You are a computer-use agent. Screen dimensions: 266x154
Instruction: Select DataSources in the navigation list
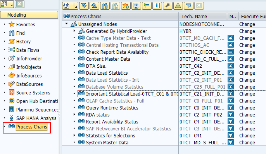click(29, 84)
